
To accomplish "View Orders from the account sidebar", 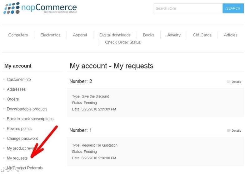I will (13, 99).
